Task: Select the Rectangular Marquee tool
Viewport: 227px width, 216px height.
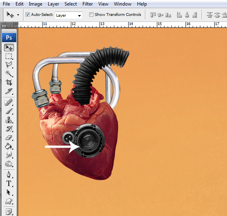Action: click(x=9, y=56)
